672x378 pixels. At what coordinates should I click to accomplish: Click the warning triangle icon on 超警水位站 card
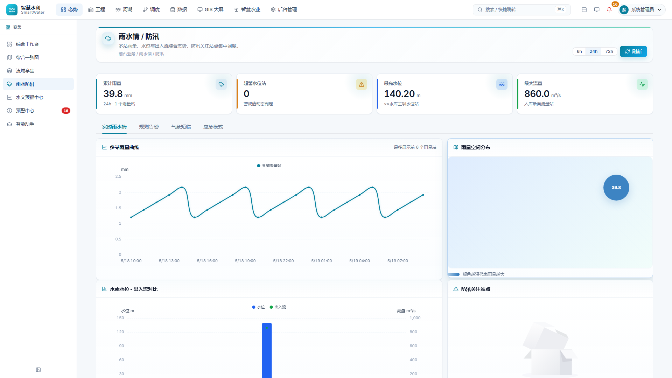click(x=362, y=84)
